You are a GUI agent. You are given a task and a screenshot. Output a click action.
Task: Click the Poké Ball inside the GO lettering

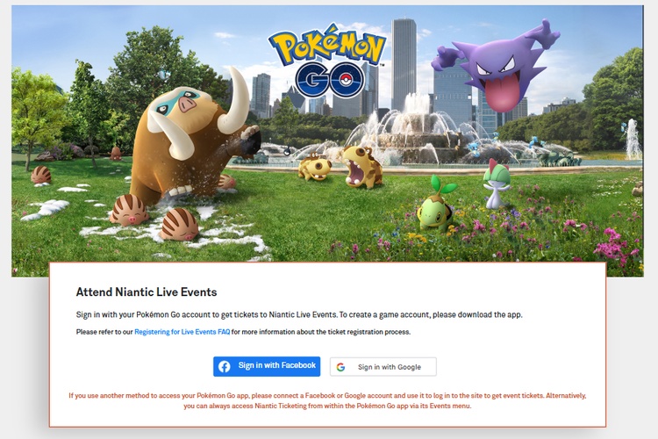coord(339,80)
